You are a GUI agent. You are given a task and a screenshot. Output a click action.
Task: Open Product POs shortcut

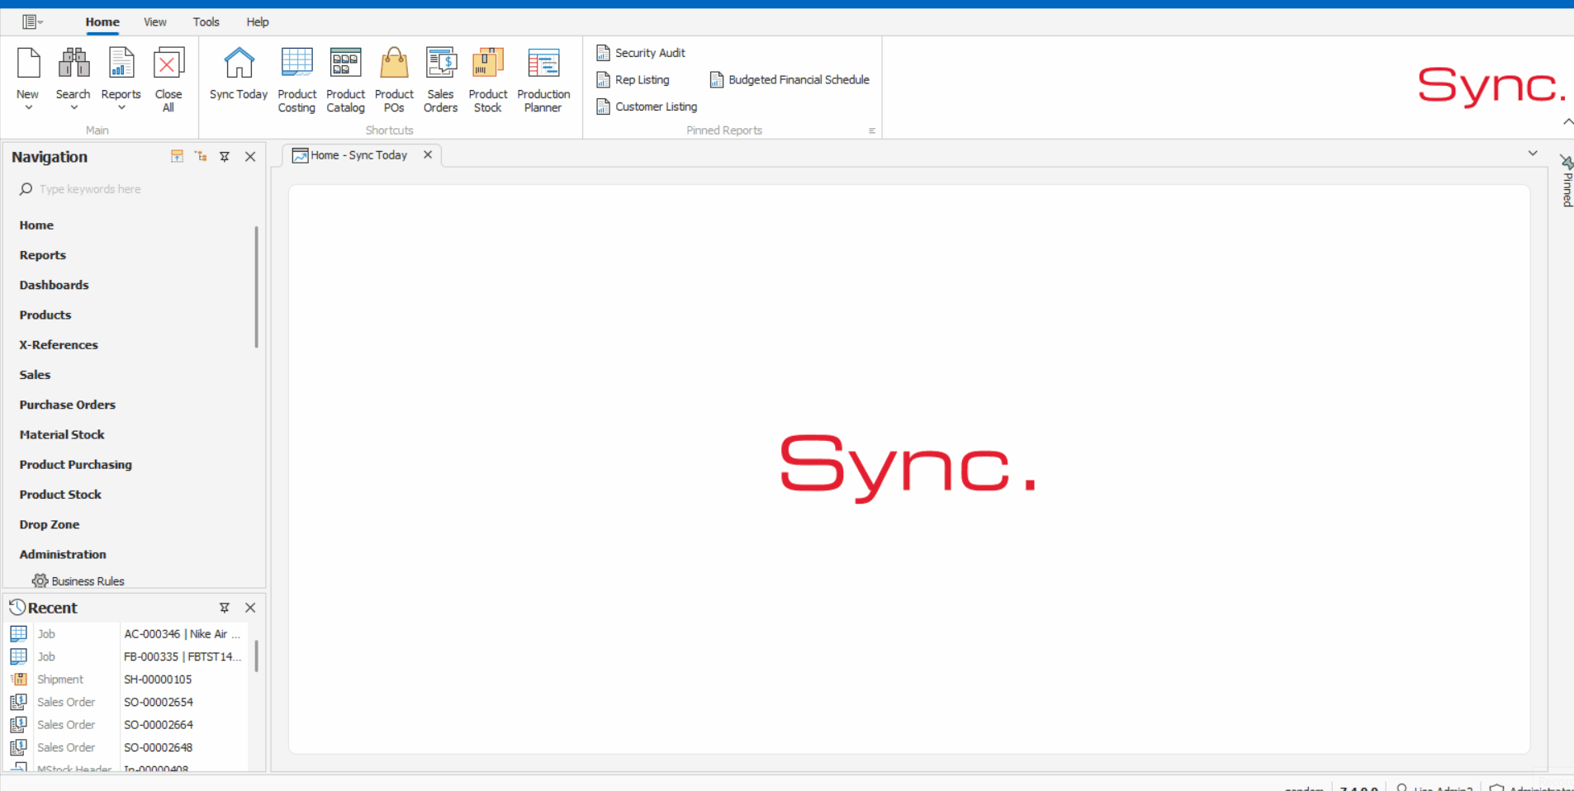[394, 79]
